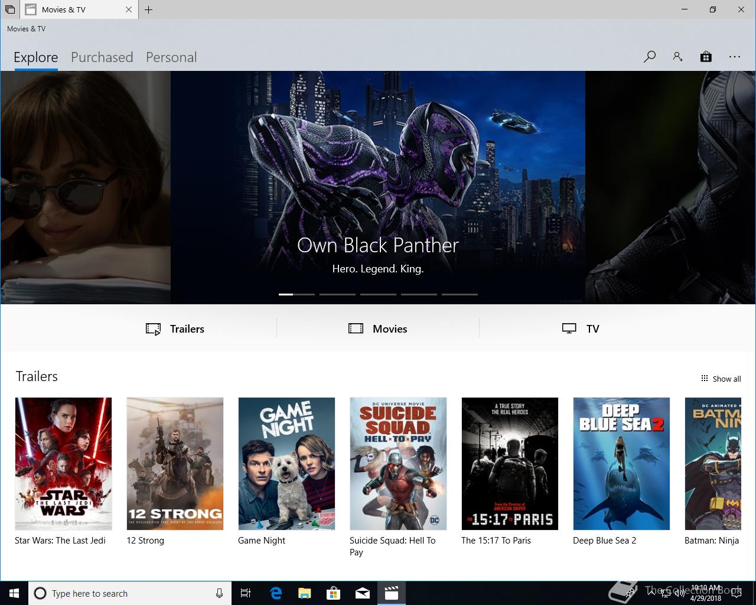The width and height of the screenshot is (756, 605).
Task: Open a new tab with plus button
Action: (148, 9)
